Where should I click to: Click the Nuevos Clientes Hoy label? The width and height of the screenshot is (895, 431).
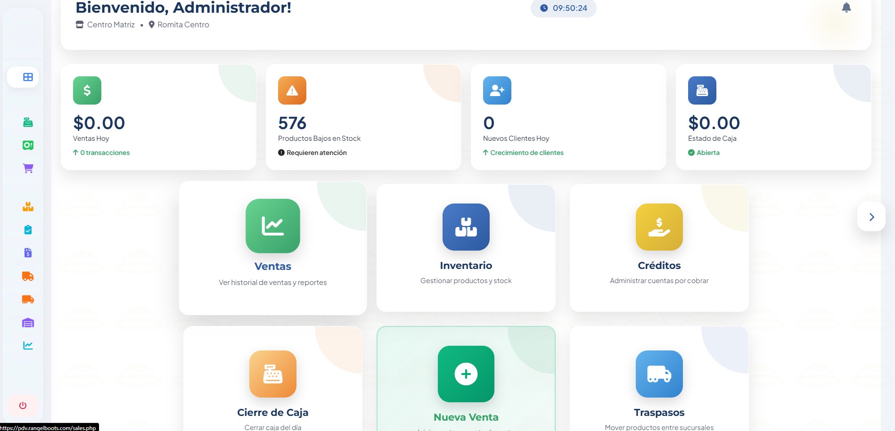pyautogui.click(x=516, y=138)
